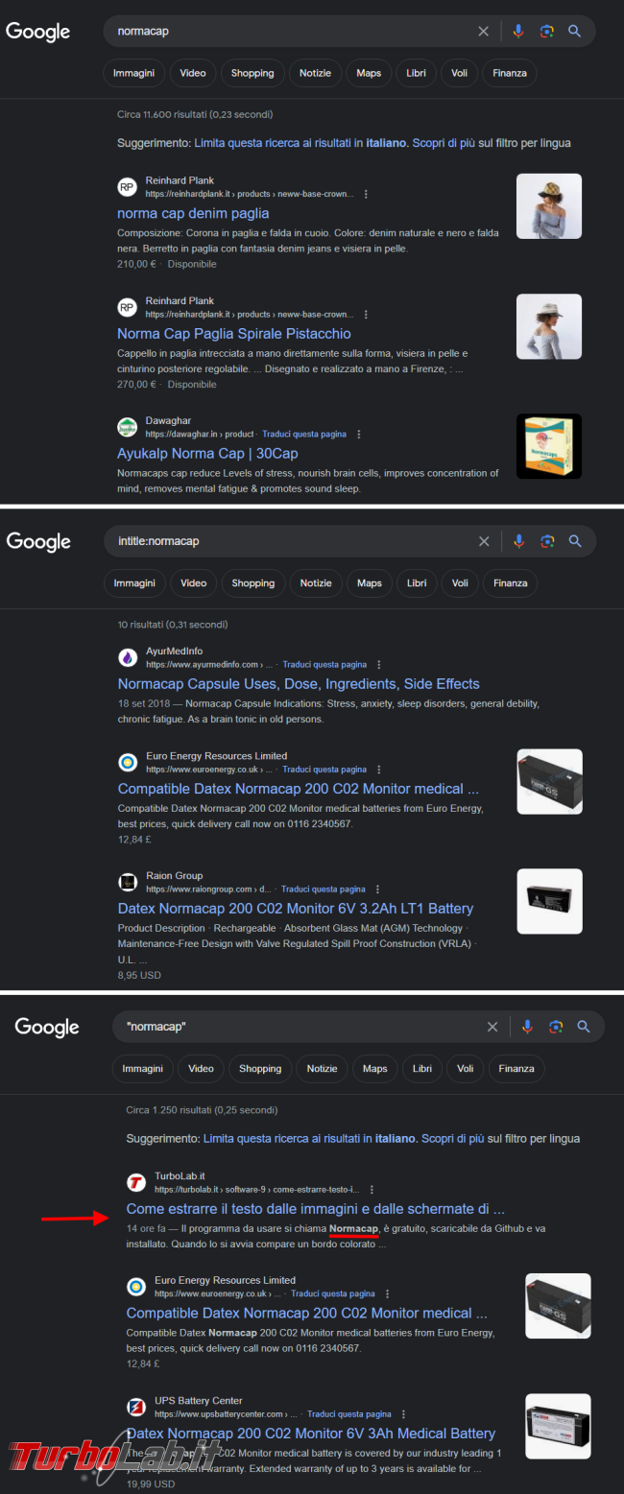Open three-dot menu for Norma Cap Paglia Spirale result
Screen dimensions: 624x1494
366,315
